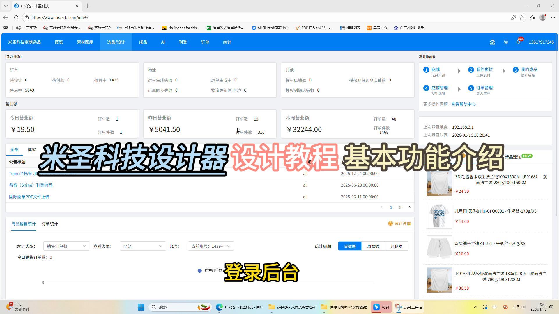Open the shopping cart icon
This screenshot has height=314, width=559.
coord(506,42)
